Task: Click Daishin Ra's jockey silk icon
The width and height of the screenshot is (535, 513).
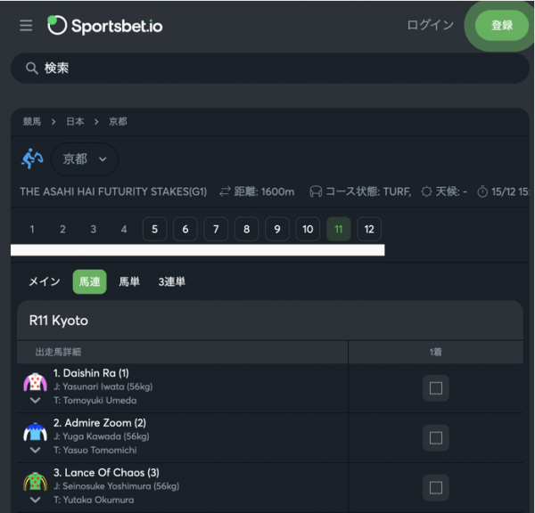Action: 35,382
